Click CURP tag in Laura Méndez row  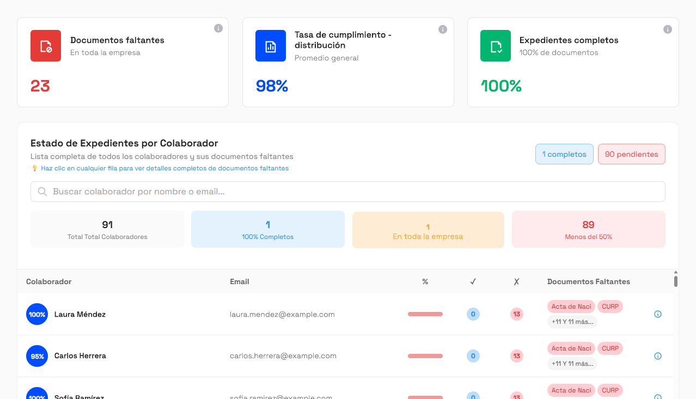click(610, 306)
